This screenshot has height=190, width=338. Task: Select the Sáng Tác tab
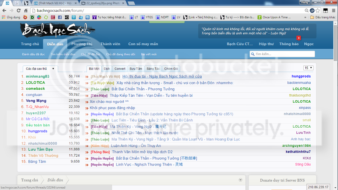tap(153, 69)
